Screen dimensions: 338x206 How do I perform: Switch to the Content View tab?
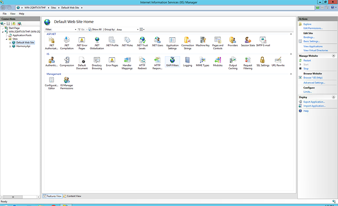coord(72,196)
